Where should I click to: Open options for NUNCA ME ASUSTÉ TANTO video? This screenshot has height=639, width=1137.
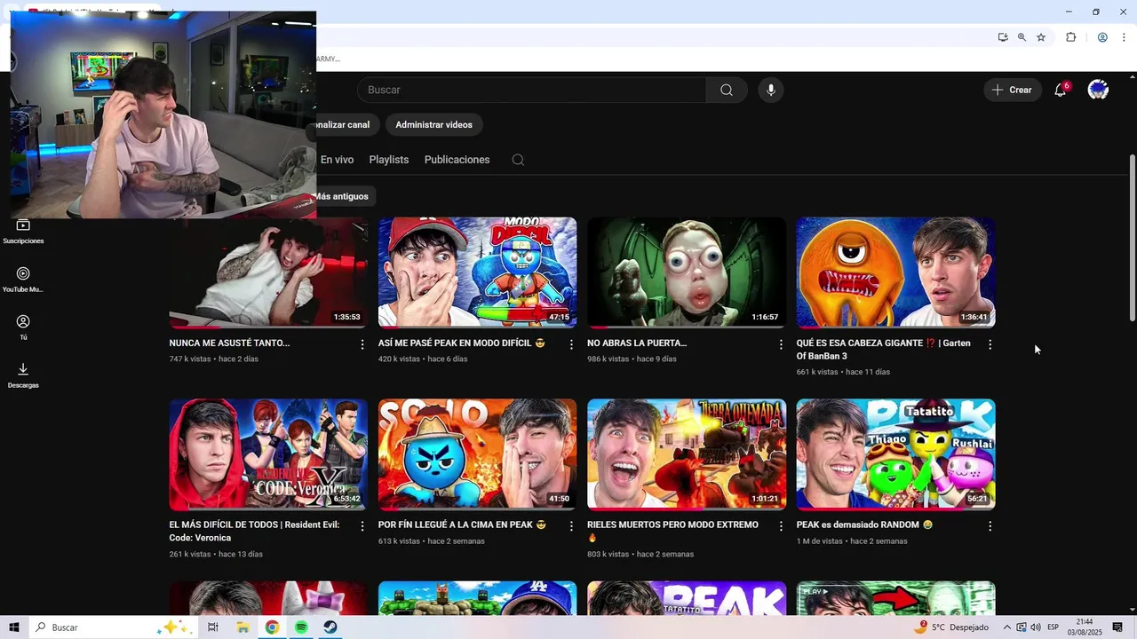click(362, 344)
